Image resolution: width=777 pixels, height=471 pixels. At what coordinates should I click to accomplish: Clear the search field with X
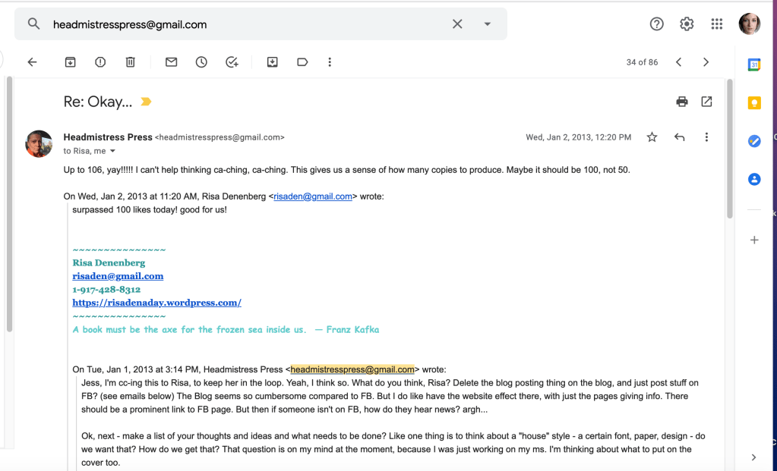(x=457, y=24)
